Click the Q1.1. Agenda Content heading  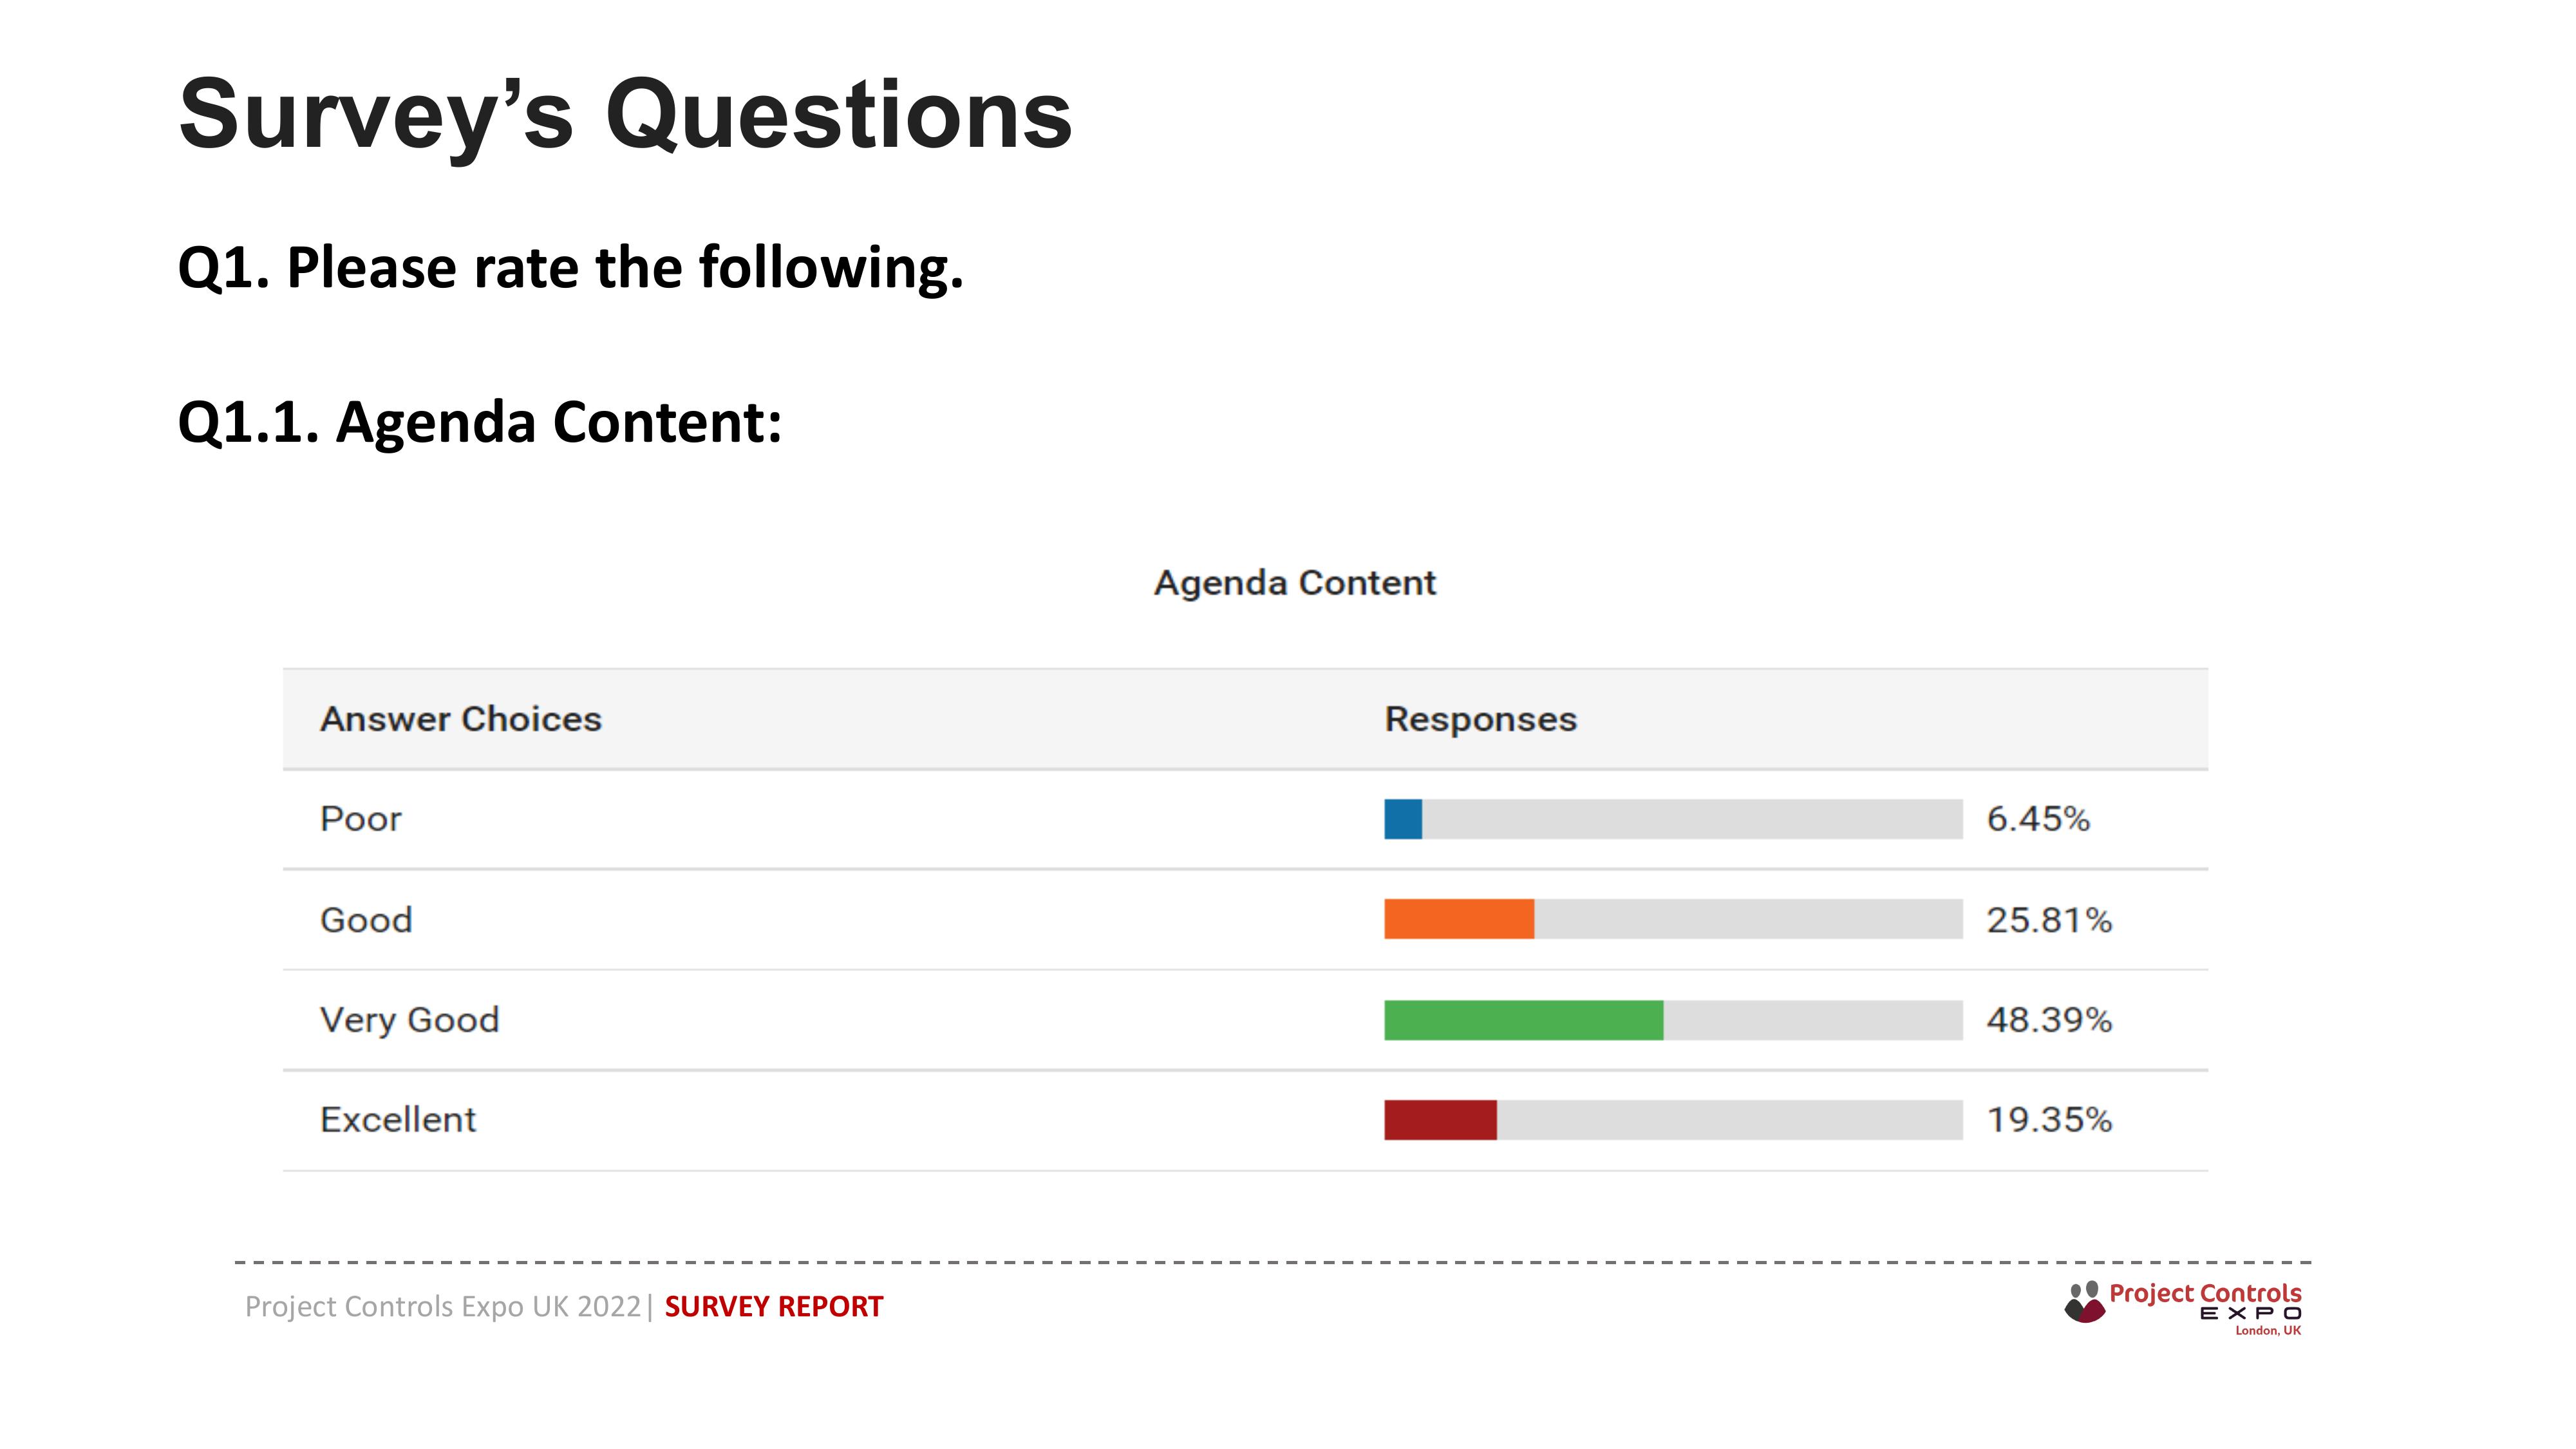coord(480,422)
